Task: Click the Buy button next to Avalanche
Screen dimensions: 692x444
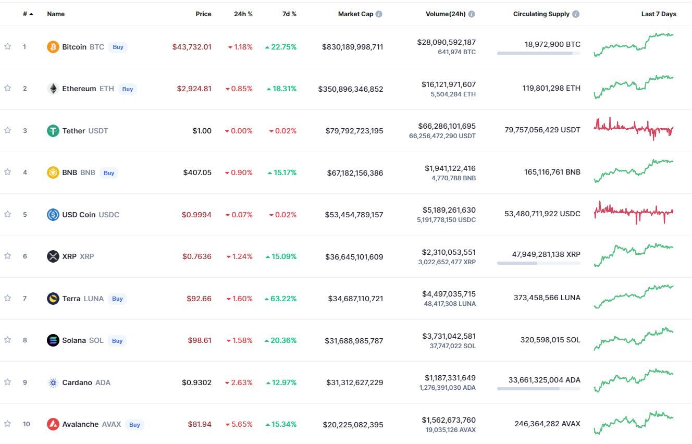Action: [134, 425]
